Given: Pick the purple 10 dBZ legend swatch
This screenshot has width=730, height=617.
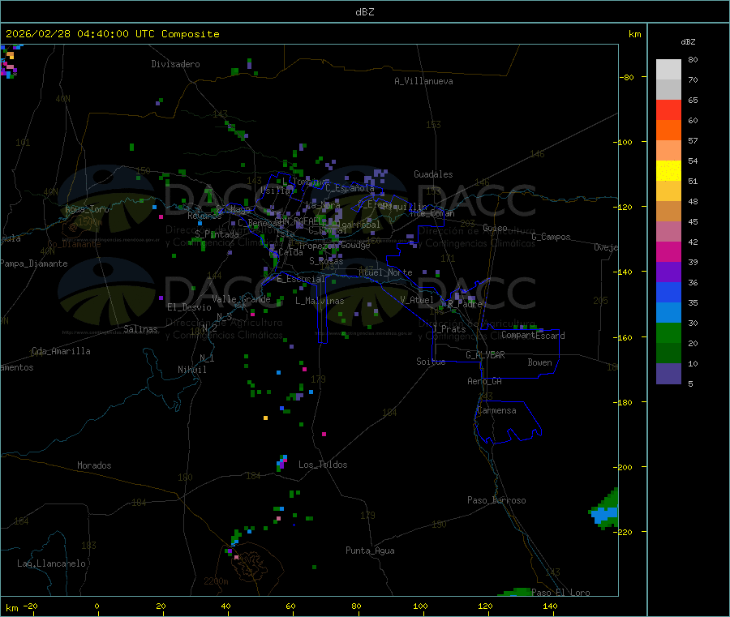Looking at the screenshot, I should pyautogui.click(x=668, y=374).
